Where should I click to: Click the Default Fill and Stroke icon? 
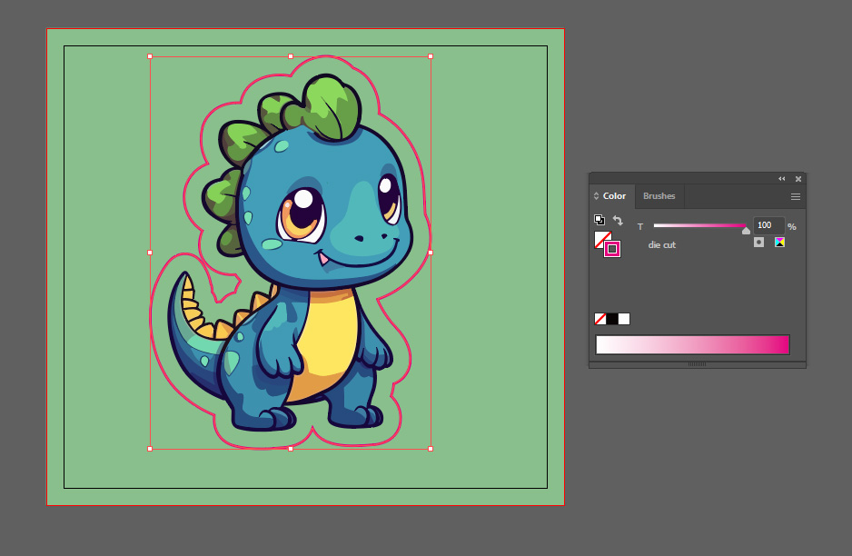(x=599, y=220)
